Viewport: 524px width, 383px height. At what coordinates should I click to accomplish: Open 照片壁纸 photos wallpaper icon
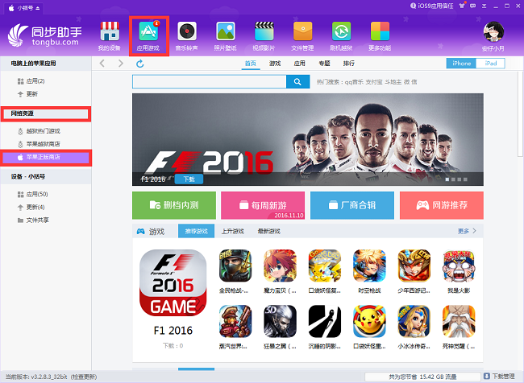tap(226, 36)
